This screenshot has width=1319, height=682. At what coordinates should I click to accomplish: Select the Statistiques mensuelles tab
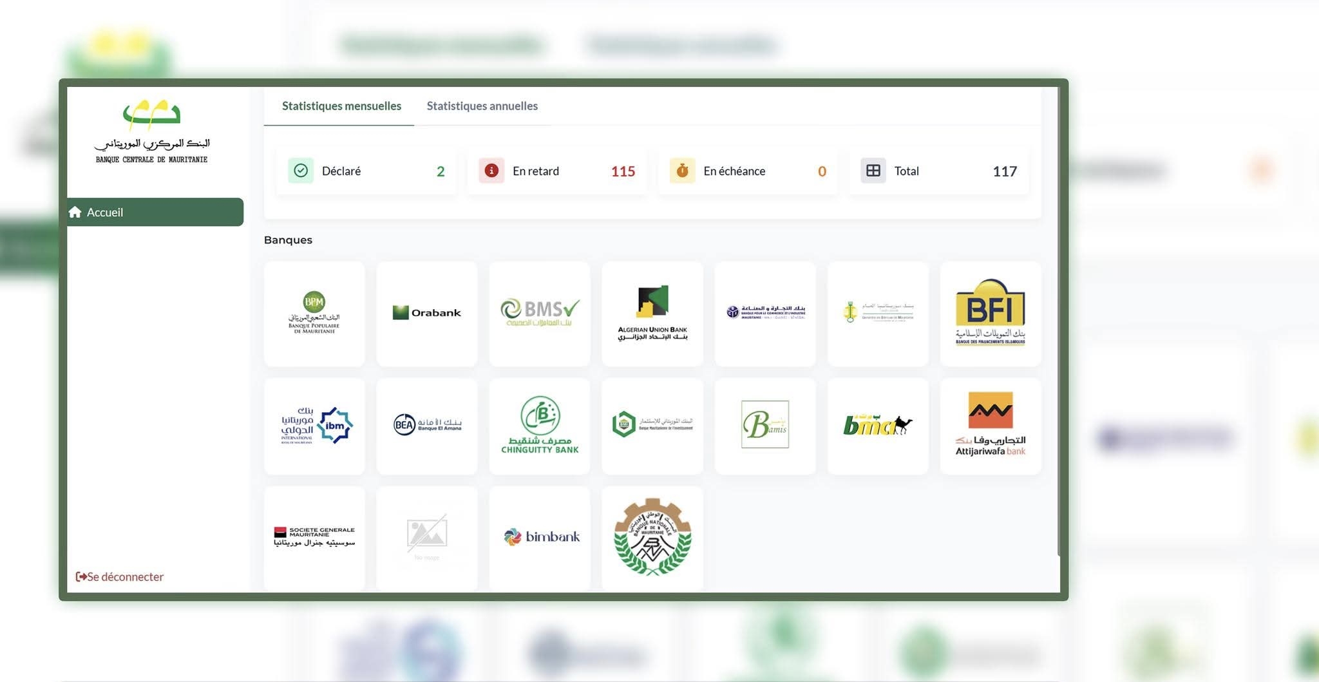341,106
